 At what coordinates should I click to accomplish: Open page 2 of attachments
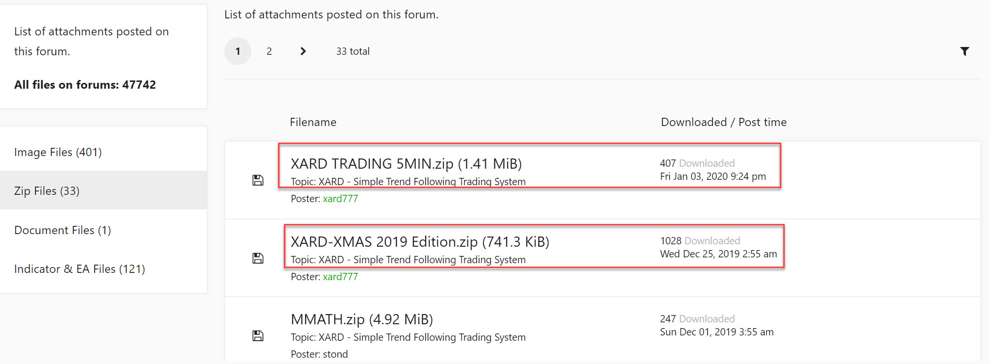click(x=269, y=51)
